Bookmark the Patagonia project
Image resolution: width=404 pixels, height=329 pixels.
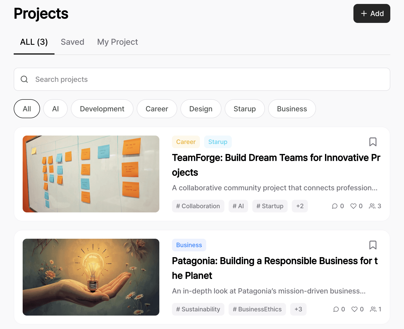(x=373, y=245)
